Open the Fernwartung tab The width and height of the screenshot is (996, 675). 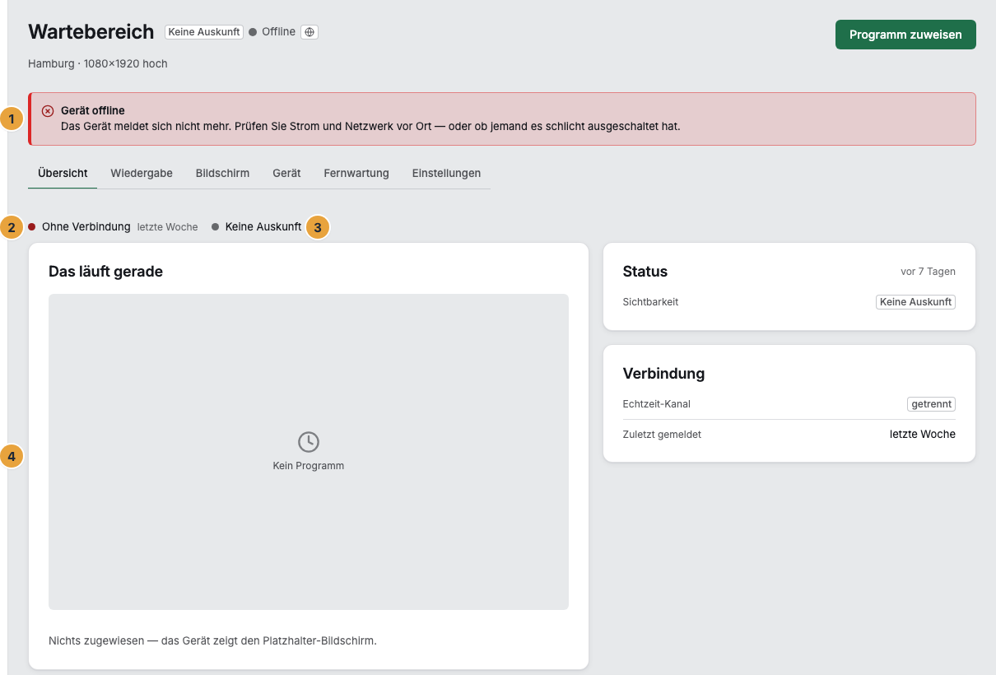coord(356,173)
